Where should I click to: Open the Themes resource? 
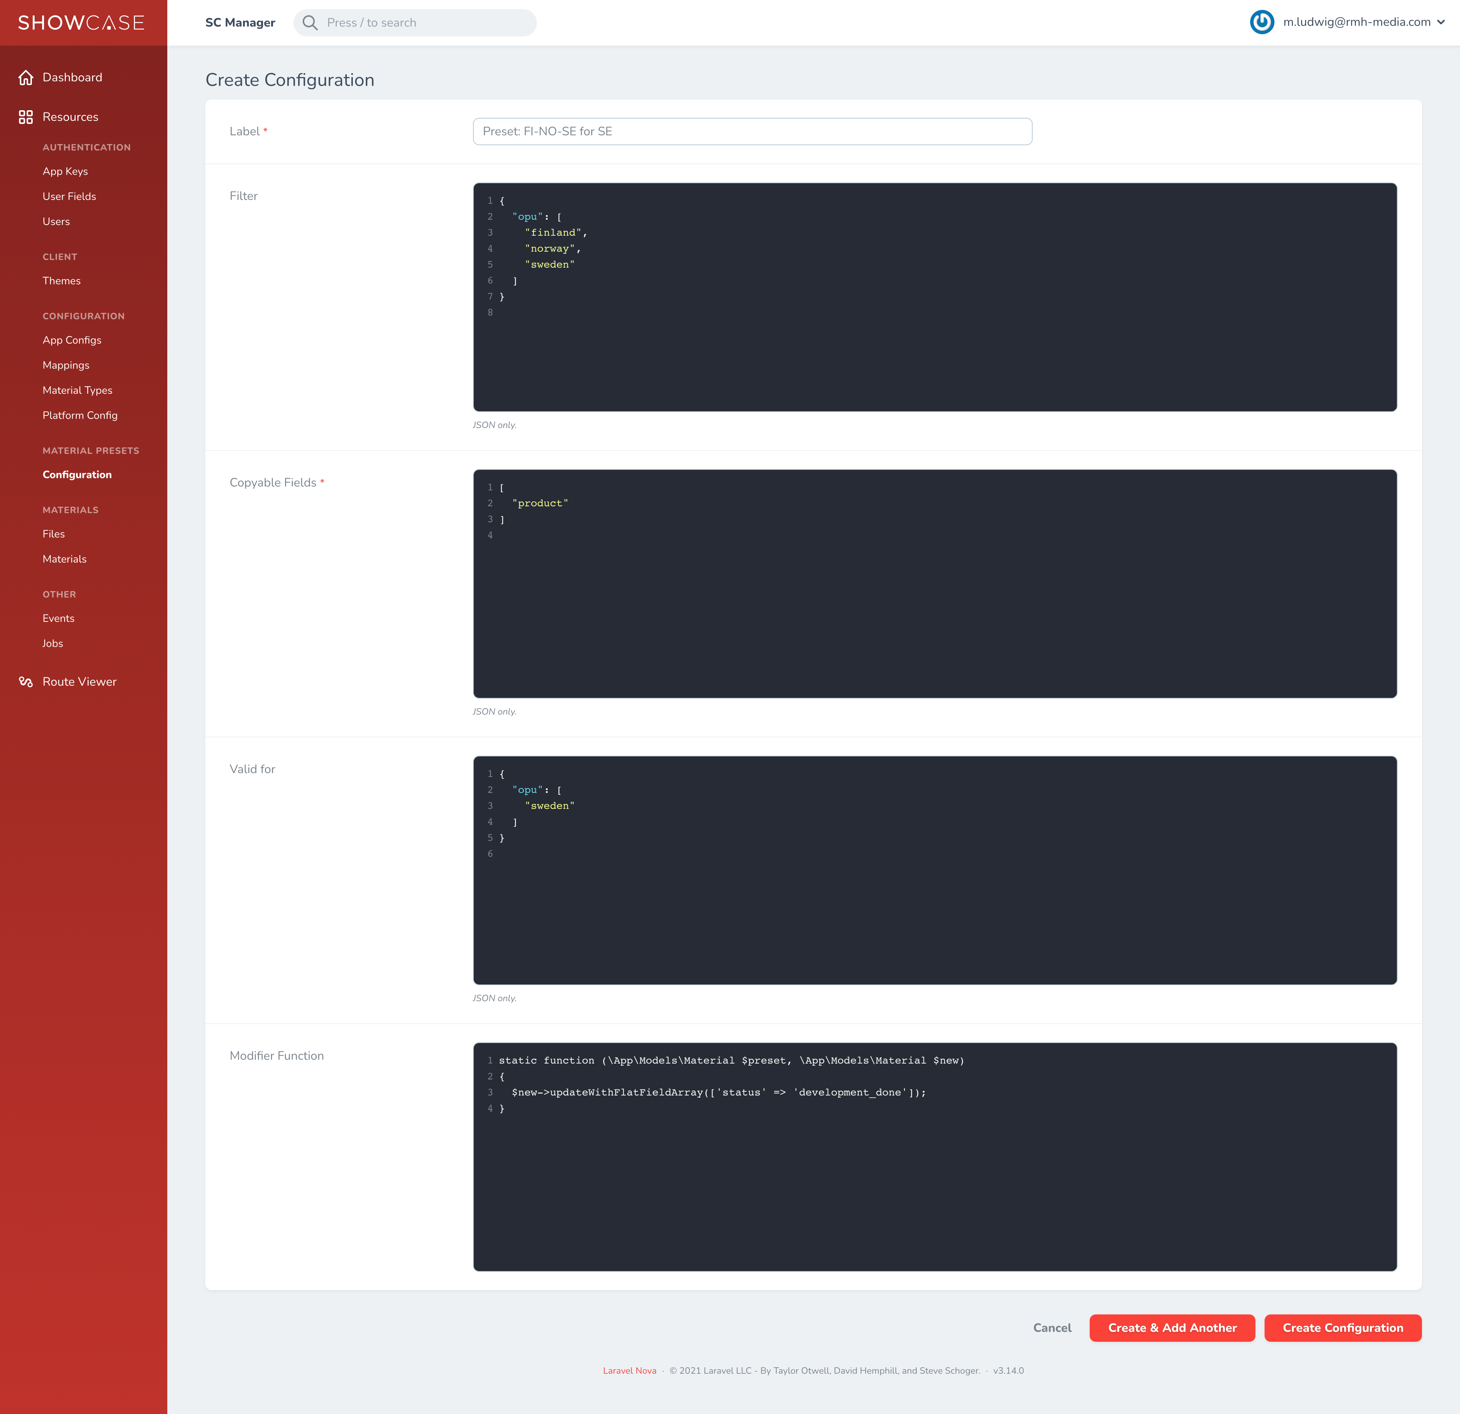pyautogui.click(x=61, y=281)
